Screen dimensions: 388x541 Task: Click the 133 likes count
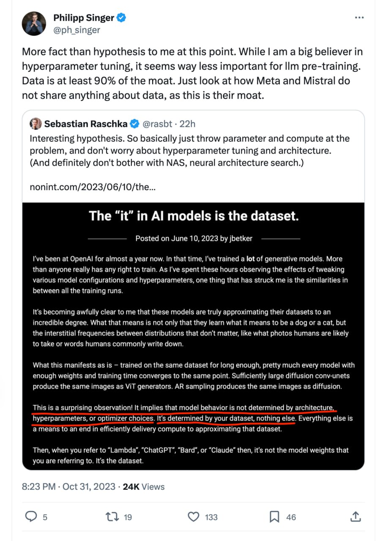click(x=211, y=517)
